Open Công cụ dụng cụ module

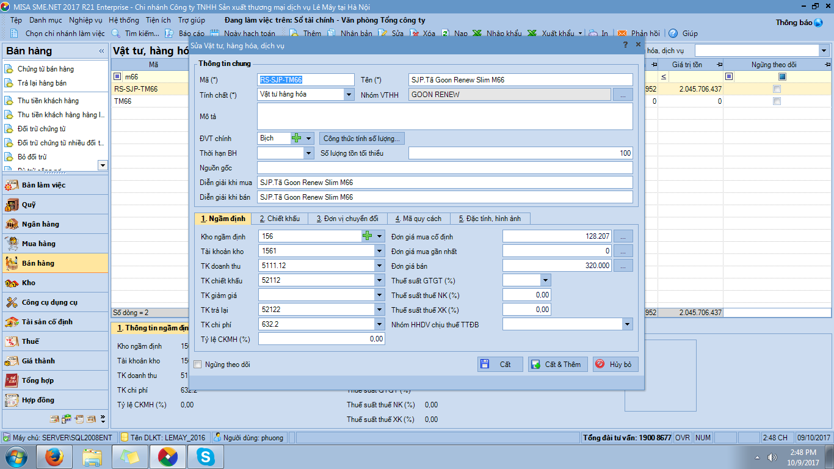coord(54,302)
